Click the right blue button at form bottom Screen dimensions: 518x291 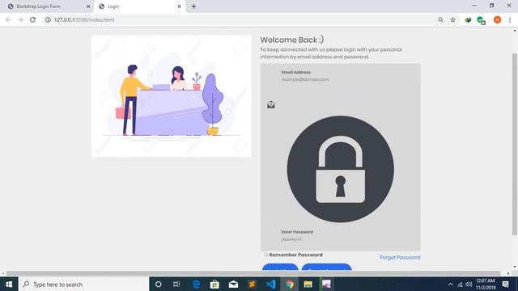pyautogui.click(x=326, y=267)
